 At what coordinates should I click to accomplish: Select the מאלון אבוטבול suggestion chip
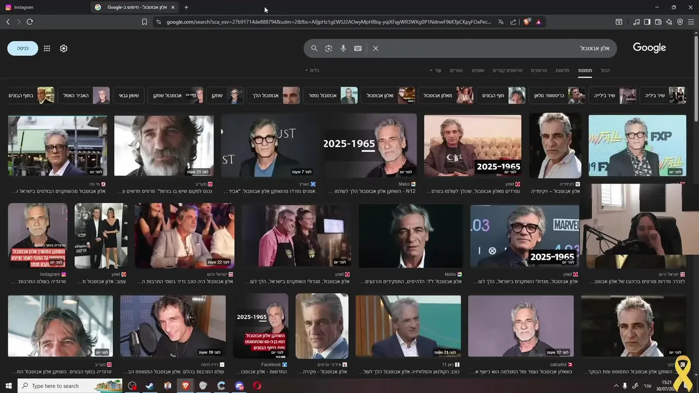446,96
